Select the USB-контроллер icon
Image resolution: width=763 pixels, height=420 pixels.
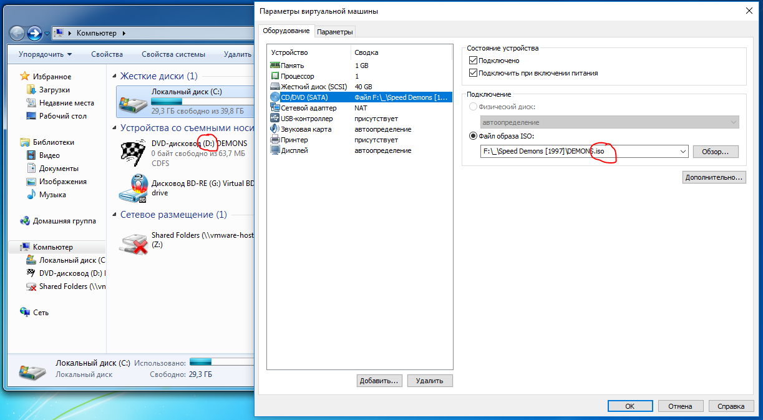[x=275, y=118]
